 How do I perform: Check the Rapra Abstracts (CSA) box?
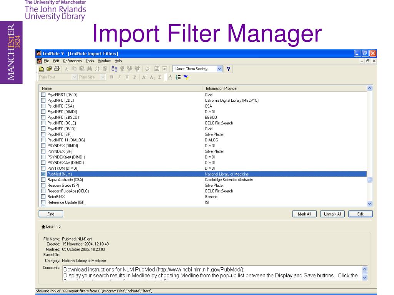[x=43, y=180]
